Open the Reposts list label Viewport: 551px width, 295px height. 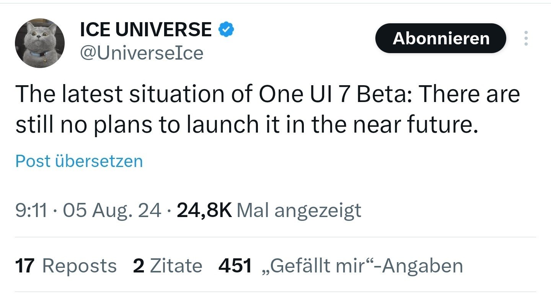pos(79,266)
